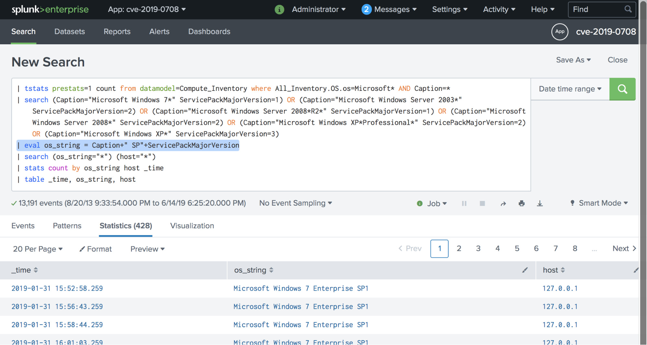Click the browser vertical scrollbar
Viewport: 647px width, 345px height.
click(x=643, y=172)
